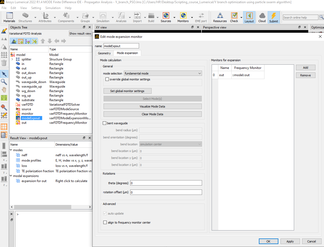The width and height of the screenshot is (324, 247).
Task: Toggle bent waveguide checkbox
Action: point(105,123)
